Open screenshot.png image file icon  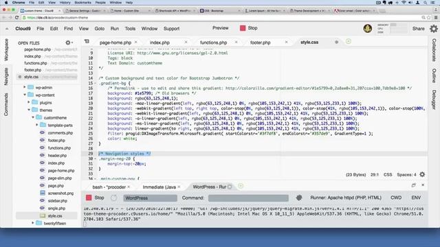coord(43,193)
